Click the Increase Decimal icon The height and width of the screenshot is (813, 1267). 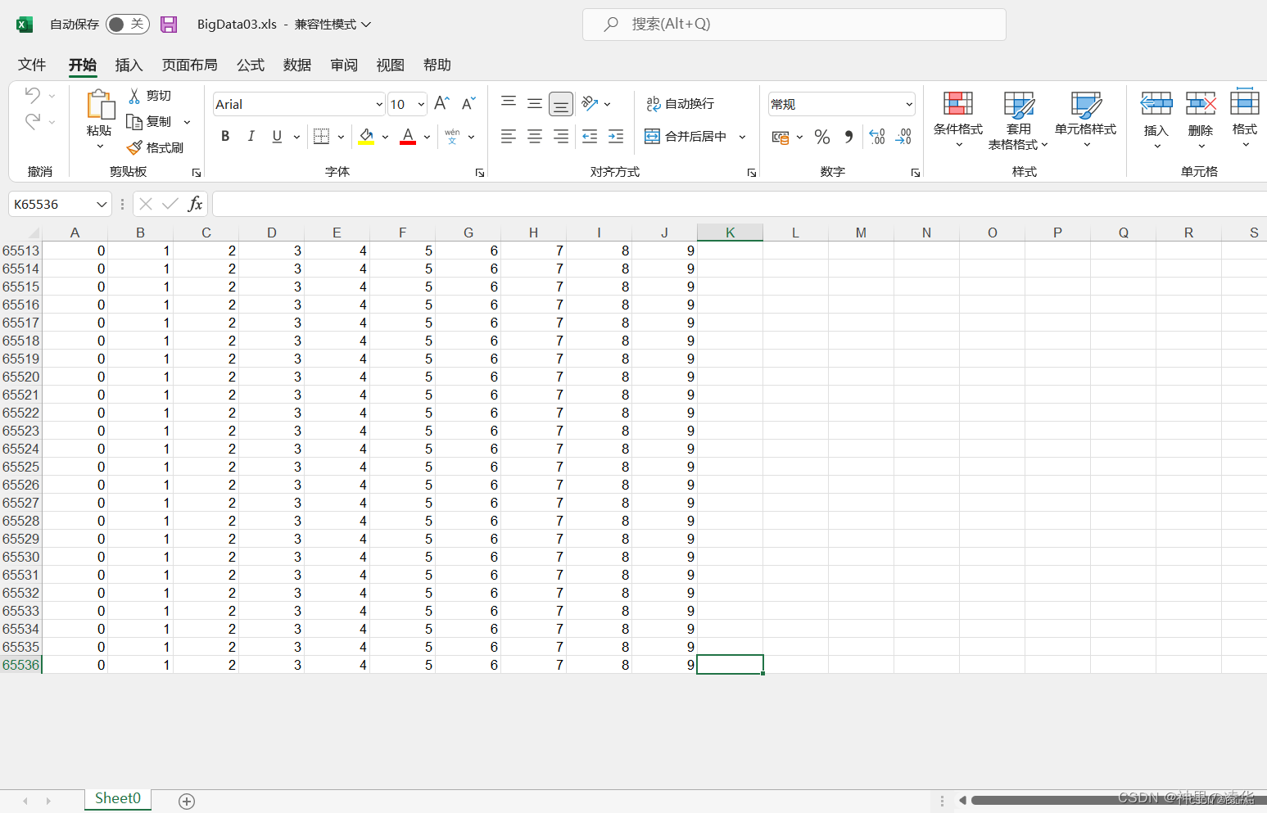tap(877, 138)
